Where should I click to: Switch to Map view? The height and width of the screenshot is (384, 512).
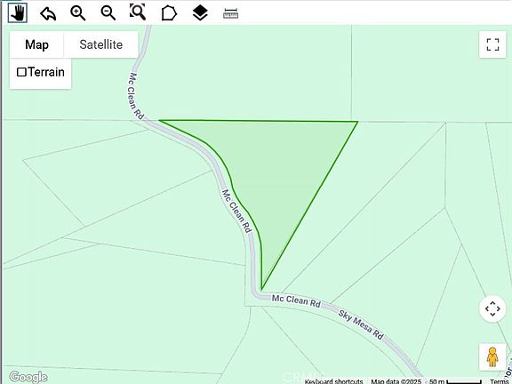click(36, 44)
